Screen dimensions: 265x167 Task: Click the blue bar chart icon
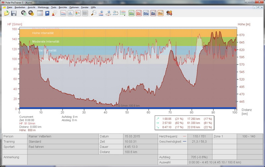pos(71,13)
